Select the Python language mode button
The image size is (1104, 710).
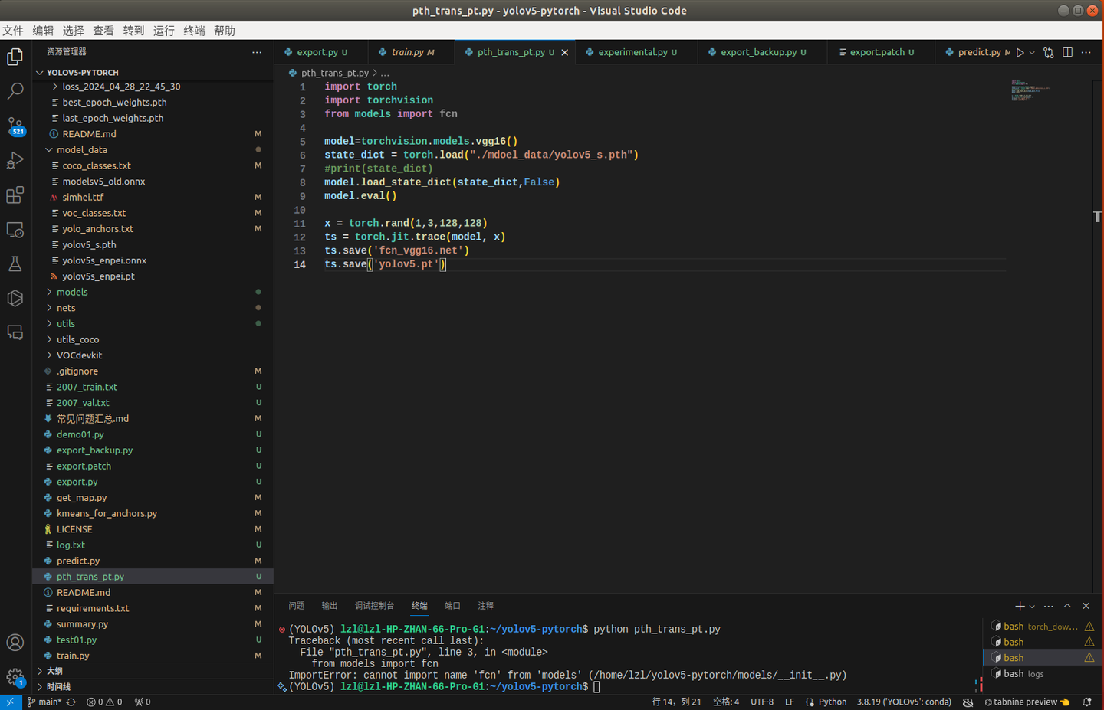[x=832, y=702]
